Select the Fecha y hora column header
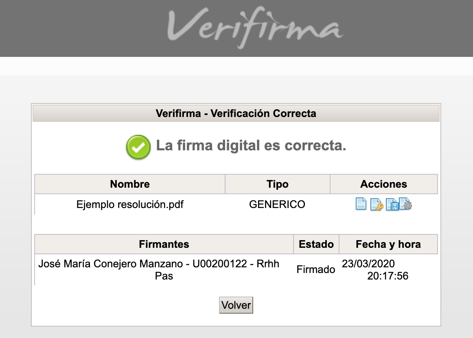Image resolution: width=473 pixels, height=338 pixels. tap(388, 244)
